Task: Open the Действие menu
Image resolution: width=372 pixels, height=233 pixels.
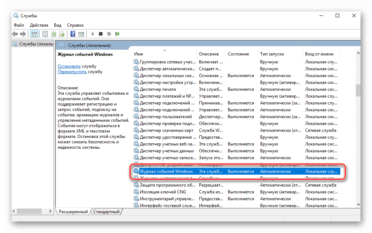Action: (39, 25)
